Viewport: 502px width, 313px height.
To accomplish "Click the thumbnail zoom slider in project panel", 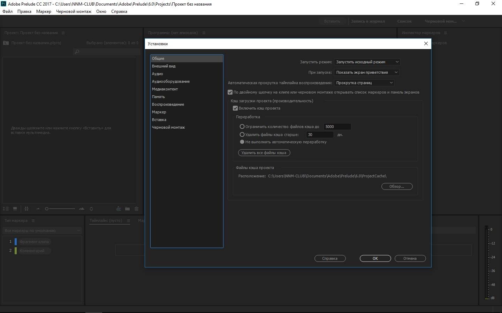I will [60, 209].
